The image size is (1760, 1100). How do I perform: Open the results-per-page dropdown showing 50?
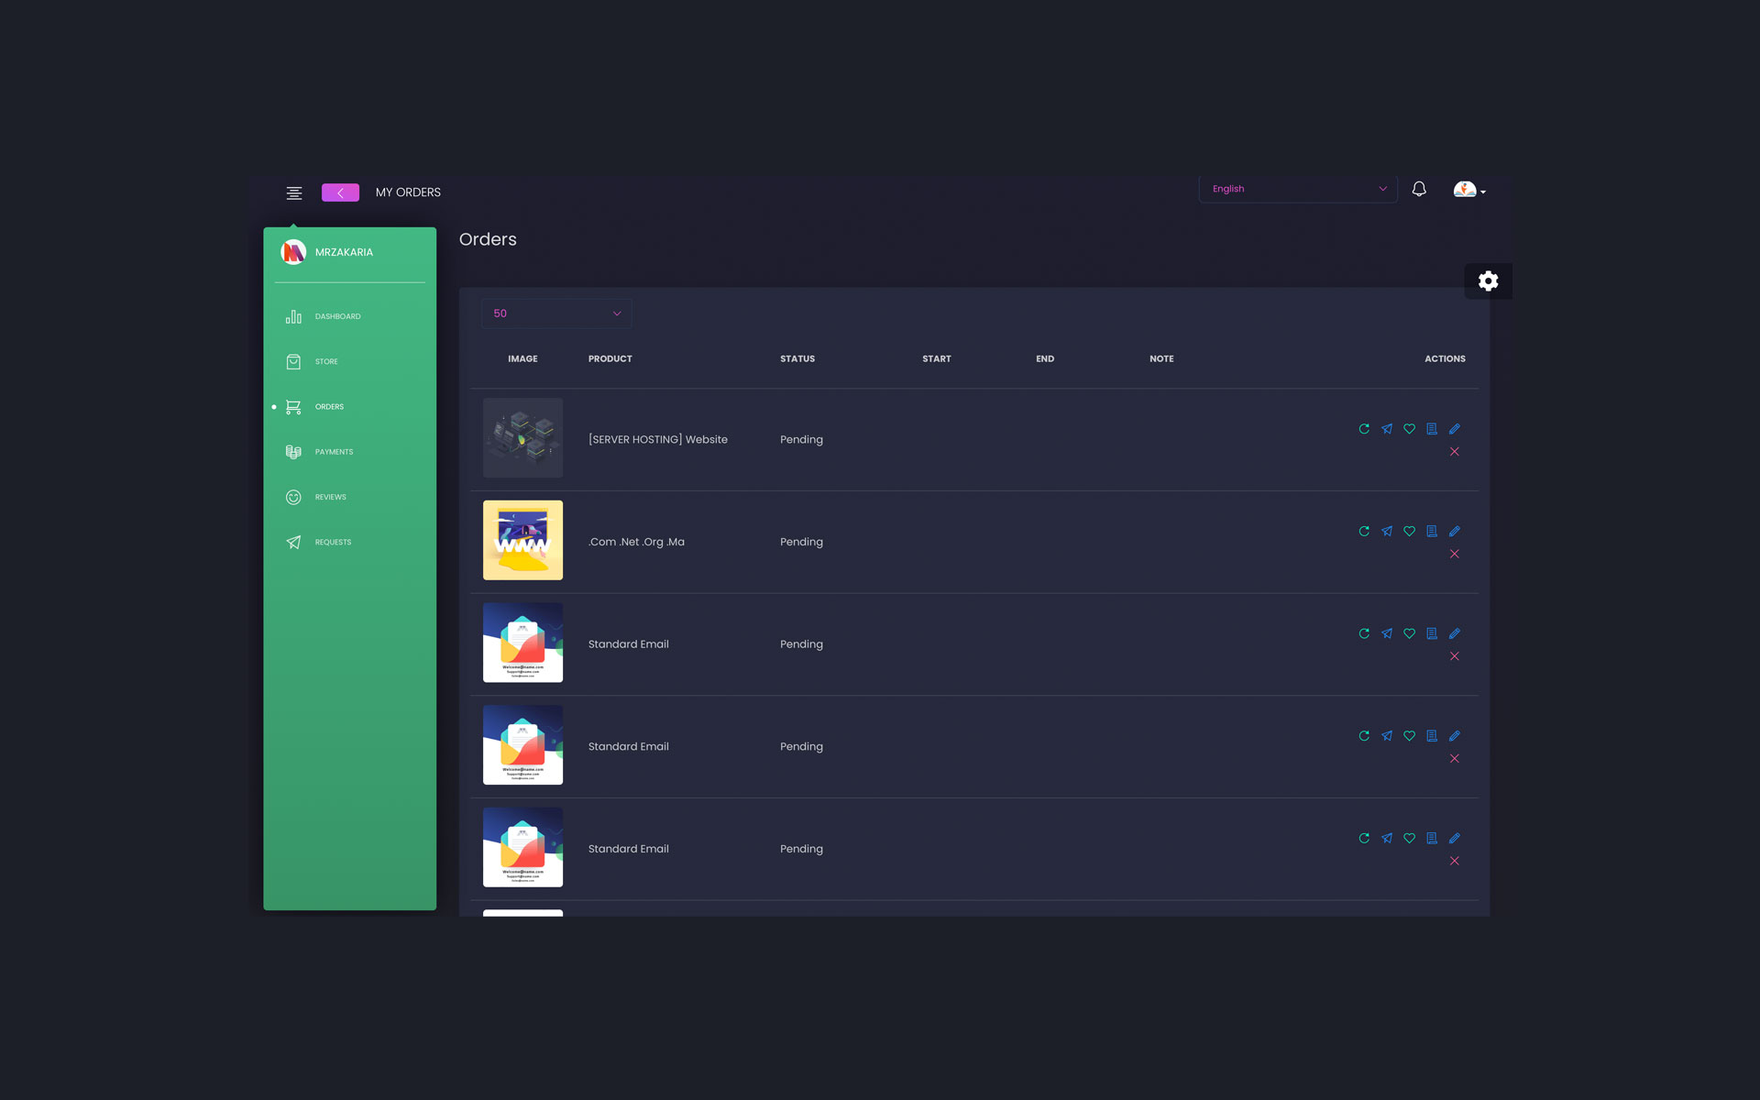[x=555, y=313]
